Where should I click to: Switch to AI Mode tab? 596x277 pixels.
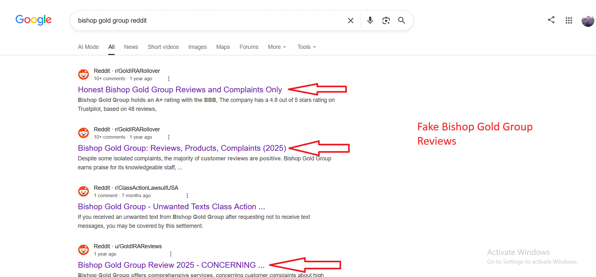pyautogui.click(x=88, y=47)
